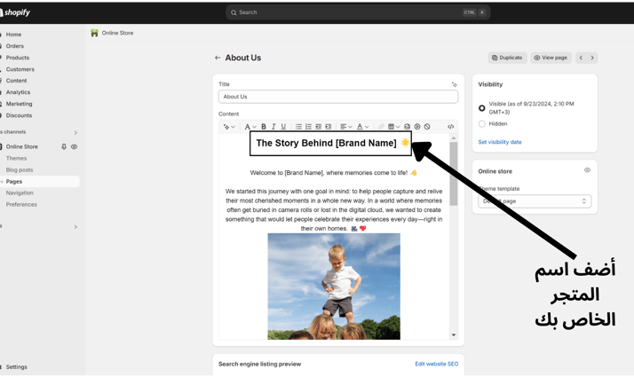Open Navigation under Online Store
Screen dimensions: 634x377
20,193
